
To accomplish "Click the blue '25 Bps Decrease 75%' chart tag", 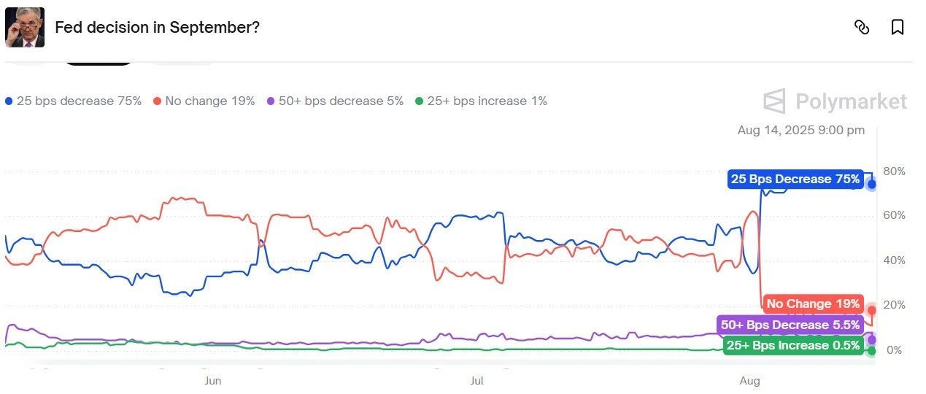I will coord(795,179).
